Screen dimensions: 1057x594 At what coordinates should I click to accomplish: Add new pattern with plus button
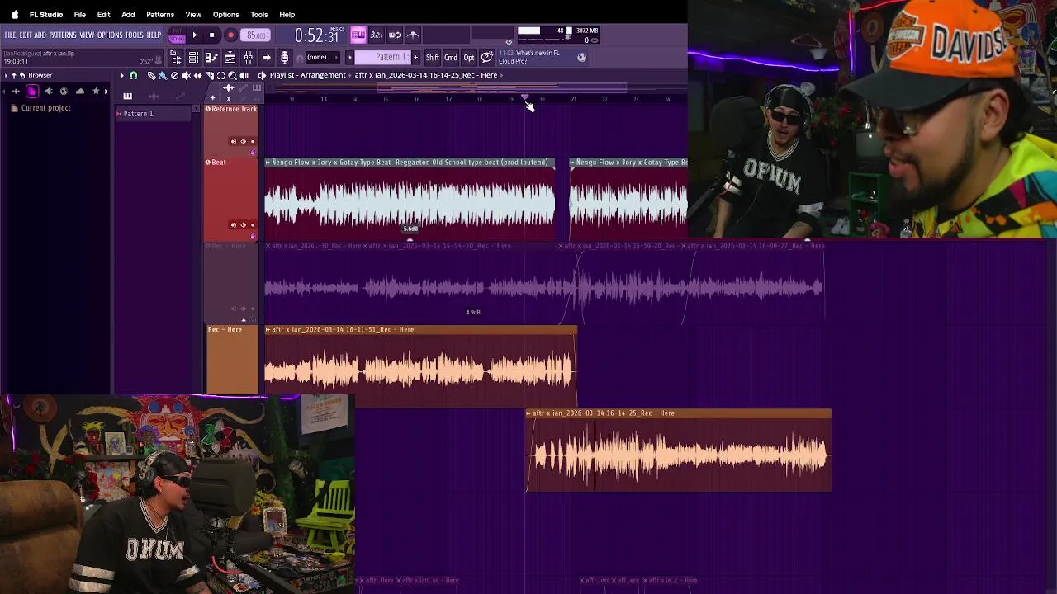click(x=415, y=57)
